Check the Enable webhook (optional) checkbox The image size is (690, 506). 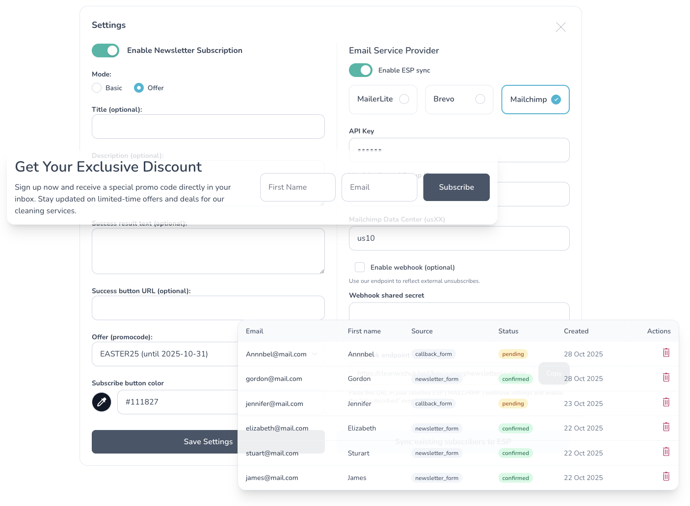coord(360,267)
